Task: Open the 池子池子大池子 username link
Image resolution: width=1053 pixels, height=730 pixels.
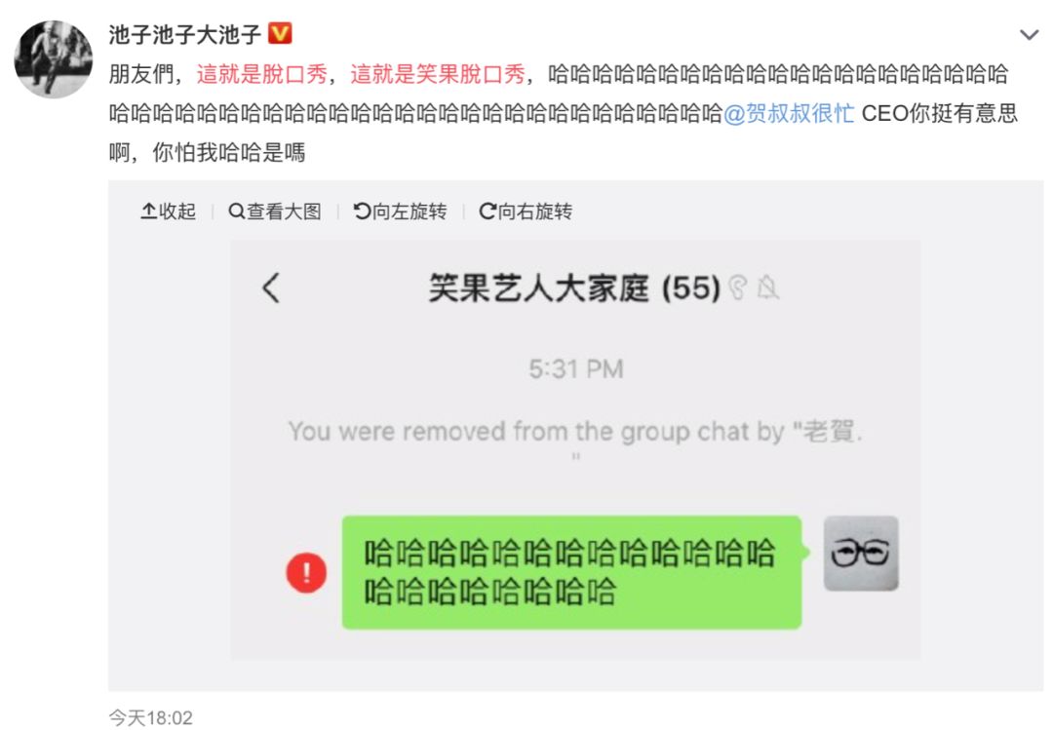Action: (184, 33)
